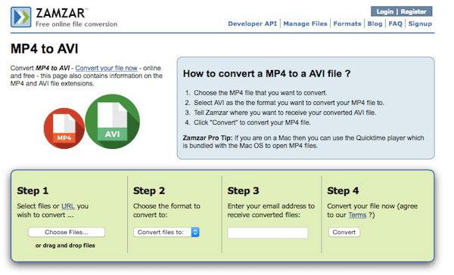Click the Convert button
Viewport: 454px width, 275px height.
coord(344,232)
